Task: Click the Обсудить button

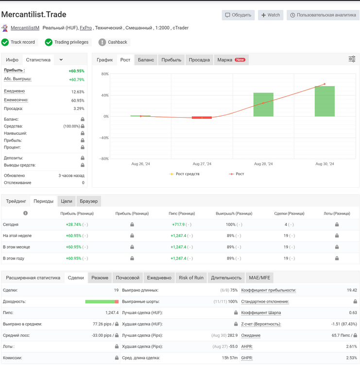Action: click(x=238, y=15)
